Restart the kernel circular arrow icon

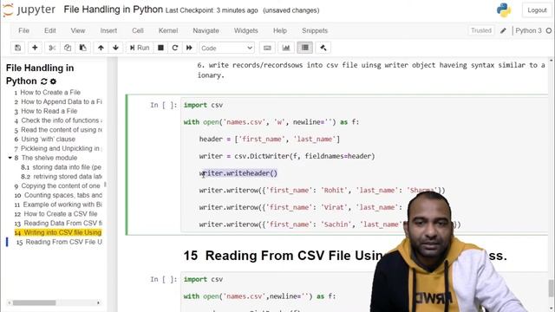[175, 48]
